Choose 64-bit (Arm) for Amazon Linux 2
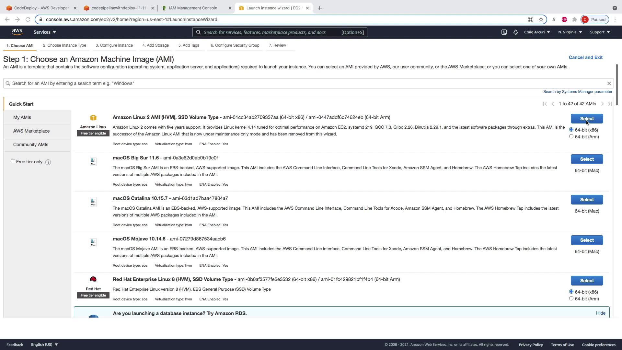This screenshot has height=350, width=622. coord(571,136)
